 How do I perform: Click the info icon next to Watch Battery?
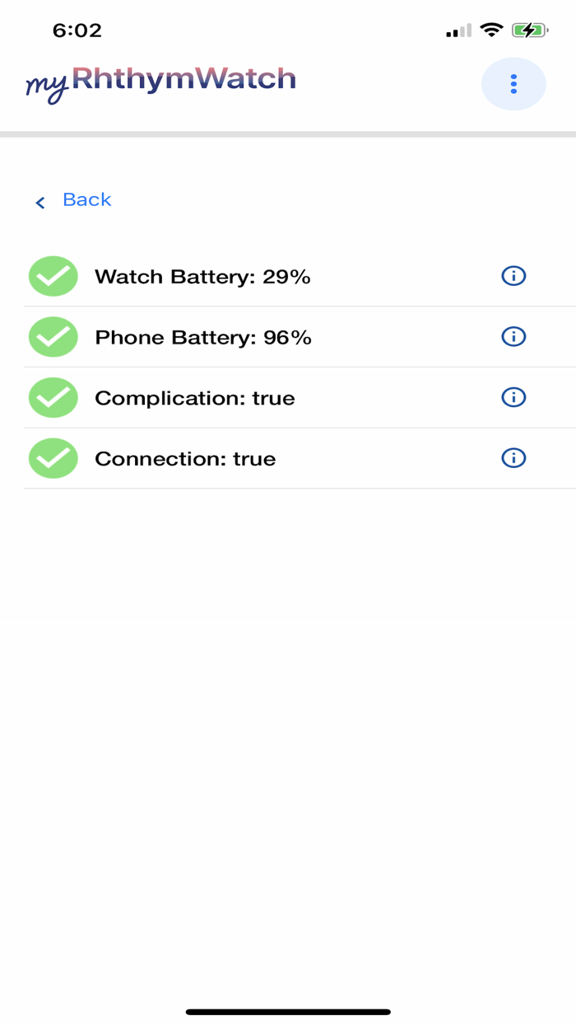(x=513, y=276)
